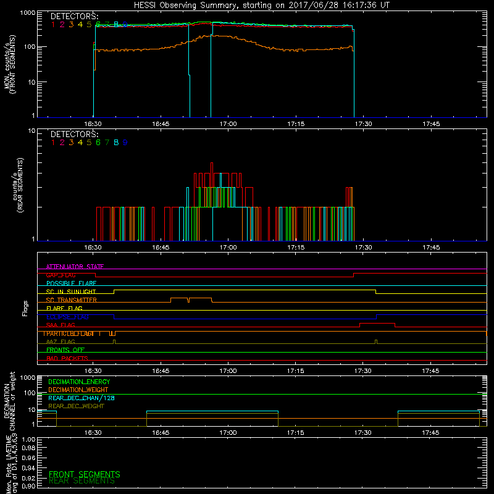The image size is (494, 494).
Task: Select blue detector 9 in rear segments legend
Action: [x=125, y=143]
